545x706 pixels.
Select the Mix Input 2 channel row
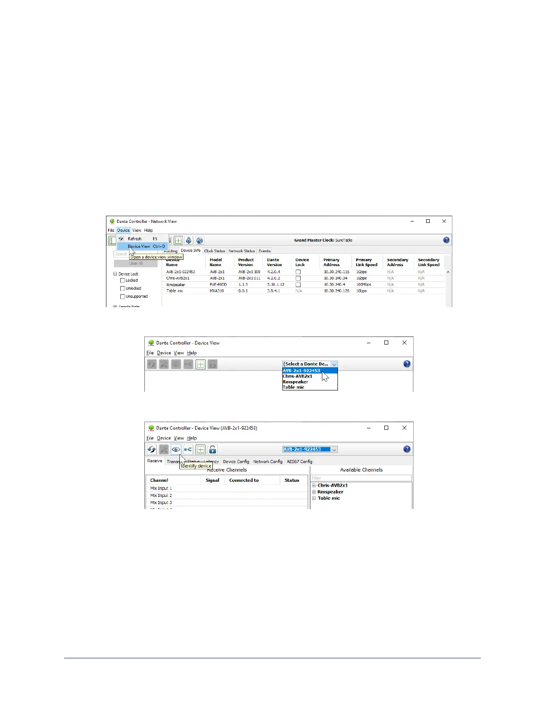pyautogui.click(x=227, y=496)
